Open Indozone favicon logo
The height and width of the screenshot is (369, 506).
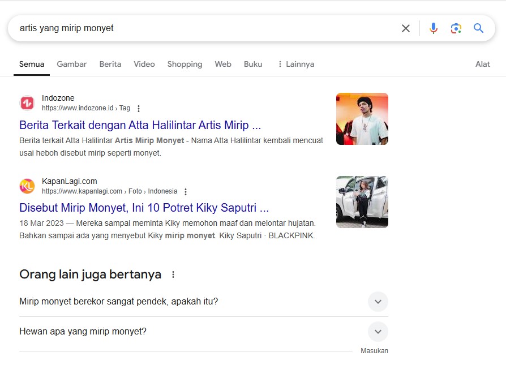27,103
